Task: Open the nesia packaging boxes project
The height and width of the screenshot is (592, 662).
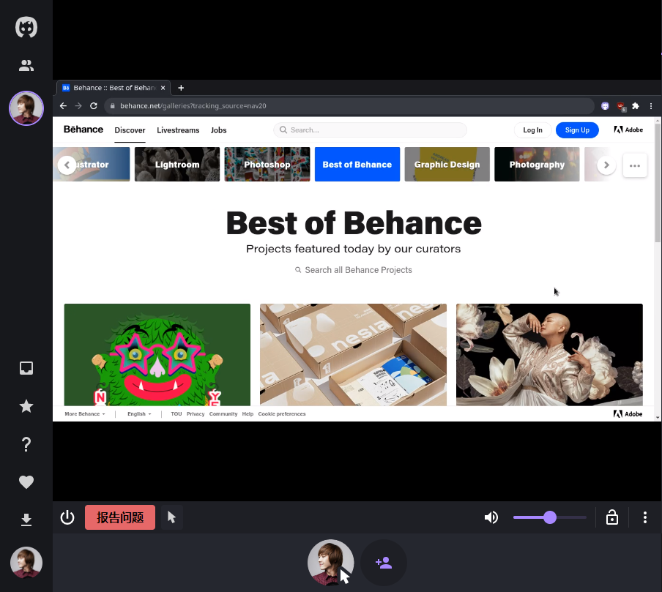Action: (x=354, y=354)
